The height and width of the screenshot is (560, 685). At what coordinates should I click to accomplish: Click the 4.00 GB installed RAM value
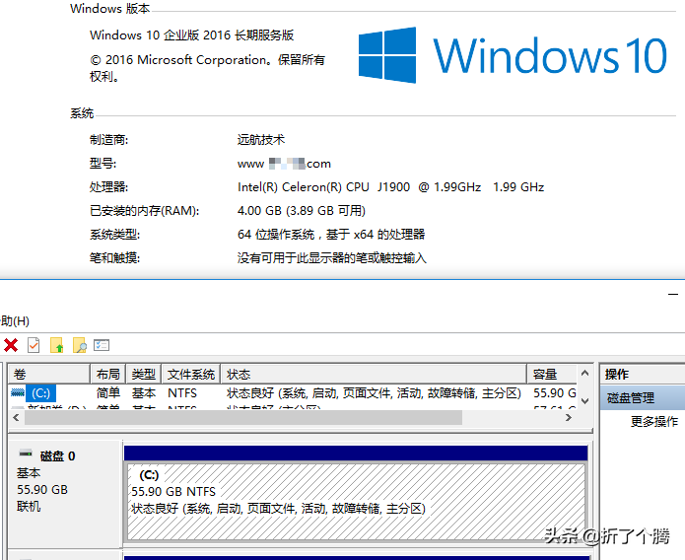[302, 211]
